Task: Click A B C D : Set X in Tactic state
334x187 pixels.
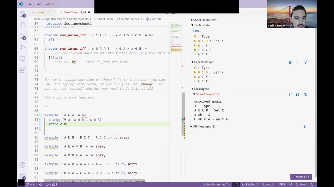Action: tap(208, 41)
